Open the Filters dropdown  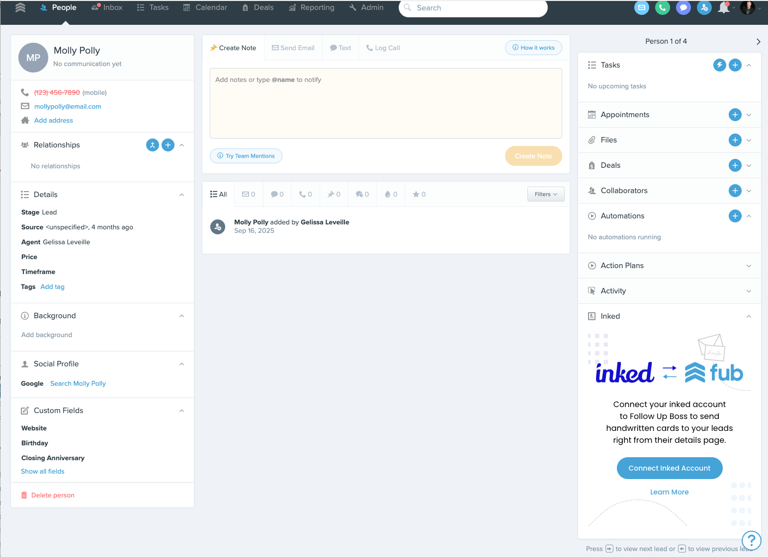point(545,195)
